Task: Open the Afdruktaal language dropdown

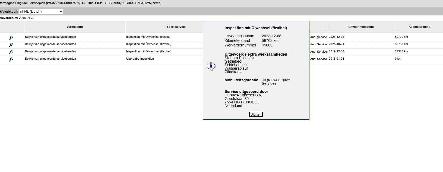Action: [x=41, y=12]
